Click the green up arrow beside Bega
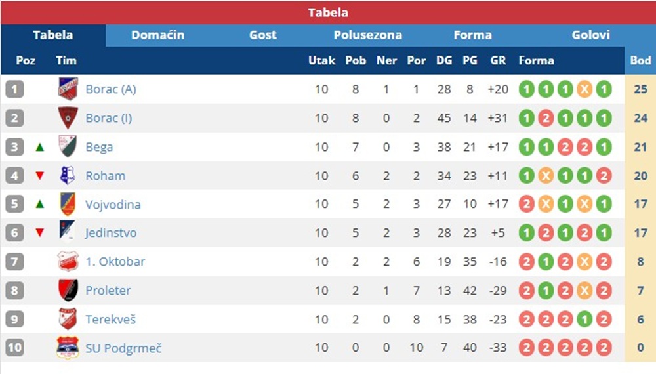Image resolution: width=656 pixels, height=374 pixels. point(40,147)
